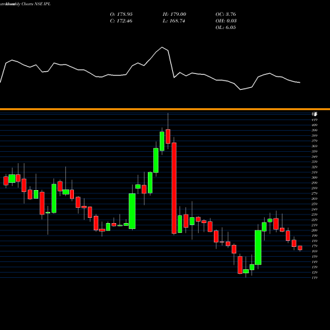Select the high value 'H: 179.00'
330x330 pixels.
pyautogui.click(x=174, y=15)
